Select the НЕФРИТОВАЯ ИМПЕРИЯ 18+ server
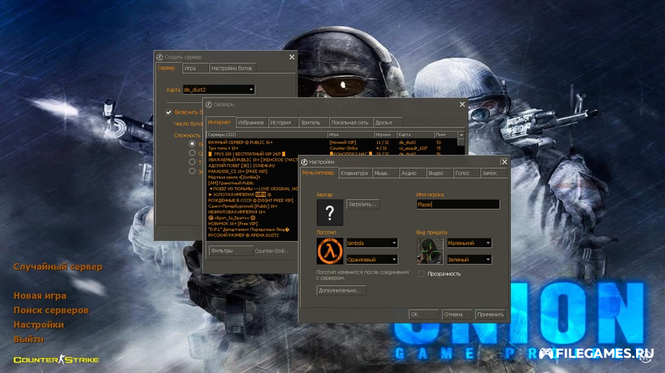Screen dimensions: 665x373 pyautogui.click(x=253, y=212)
